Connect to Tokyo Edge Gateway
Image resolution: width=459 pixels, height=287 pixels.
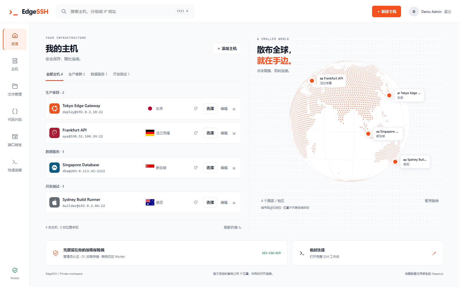point(210,108)
